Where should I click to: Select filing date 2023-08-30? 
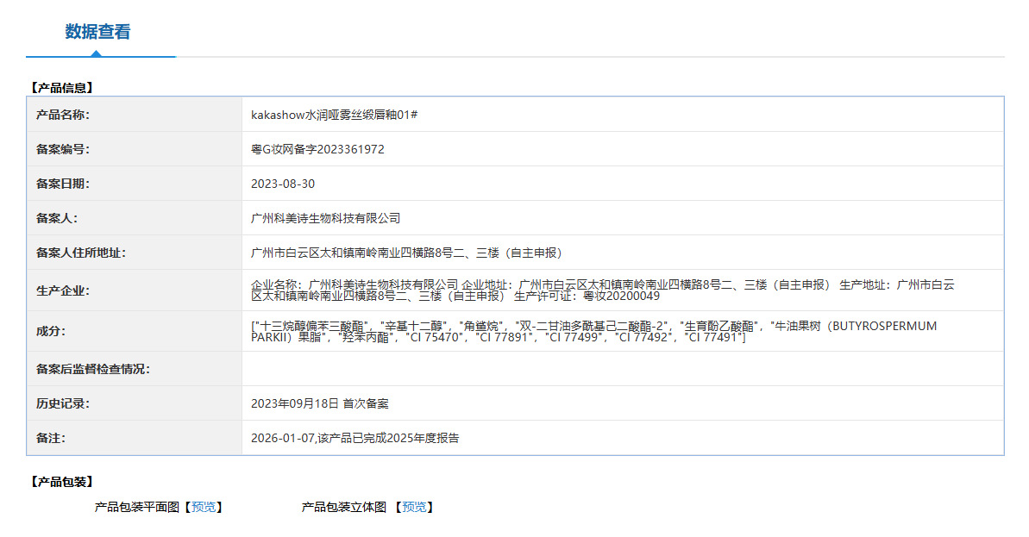283,184
